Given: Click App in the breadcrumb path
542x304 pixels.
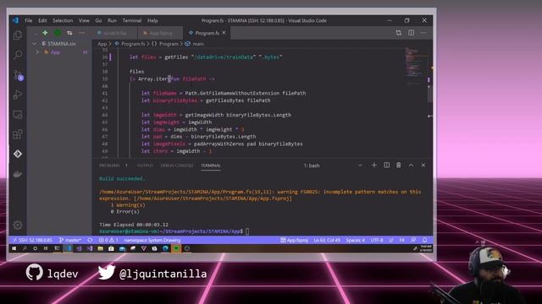Looking at the screenshot, I should pyautogui.click(x=102, y=44).
